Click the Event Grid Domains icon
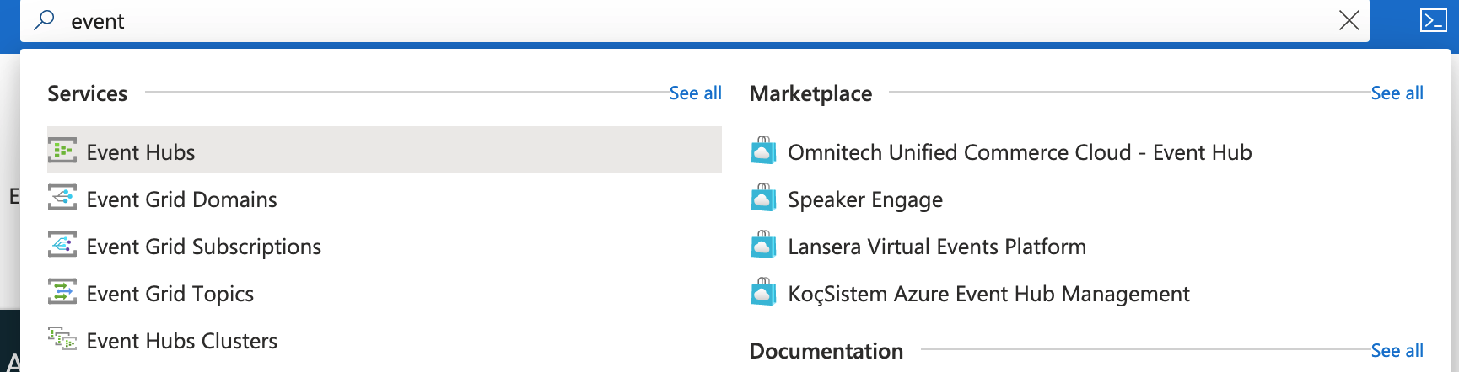 (x=62, y=198)
